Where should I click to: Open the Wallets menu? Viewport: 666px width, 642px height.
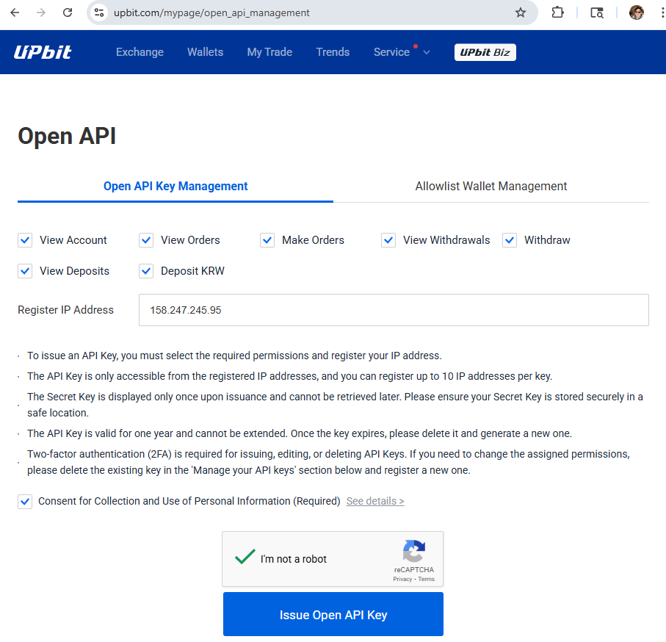tap(205, 51)
